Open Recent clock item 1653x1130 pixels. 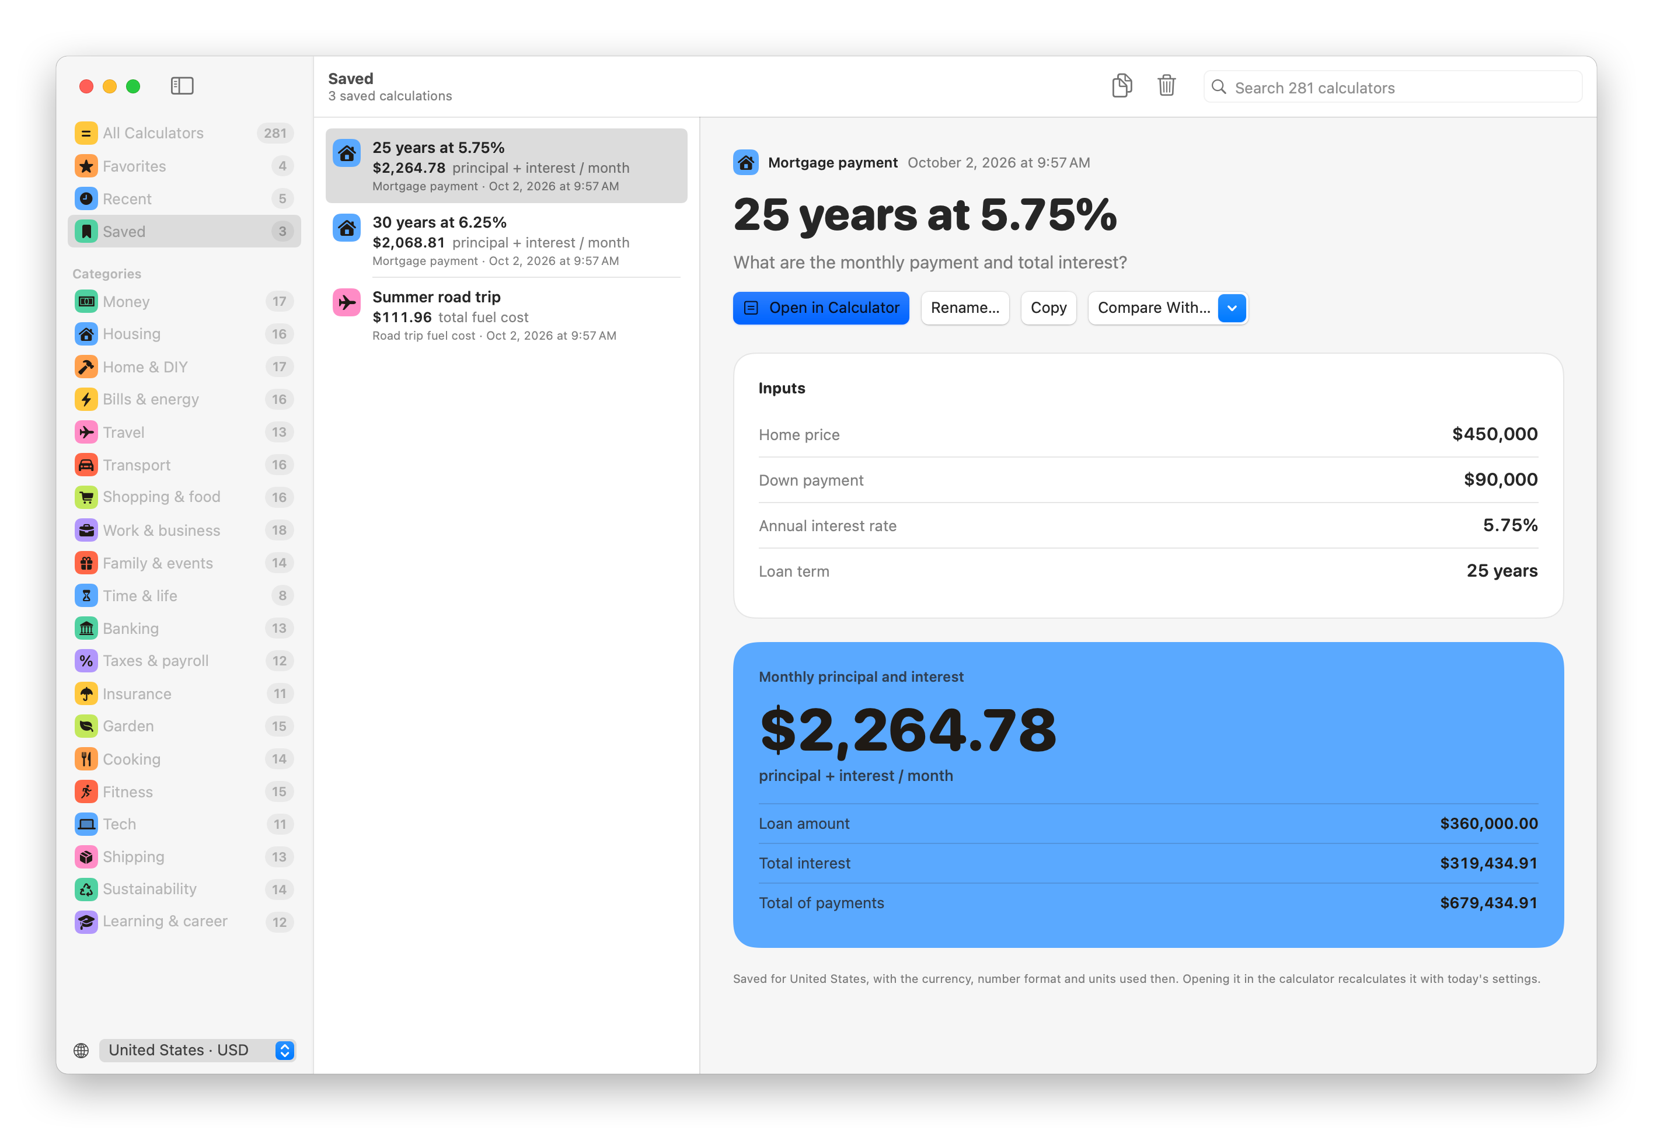184,198
